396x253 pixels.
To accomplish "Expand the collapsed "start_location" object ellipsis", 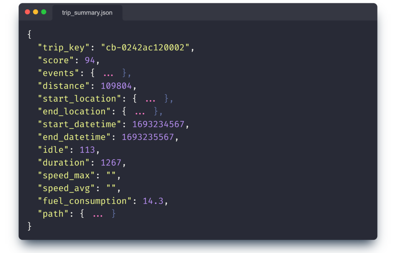I will coord(150,99).
